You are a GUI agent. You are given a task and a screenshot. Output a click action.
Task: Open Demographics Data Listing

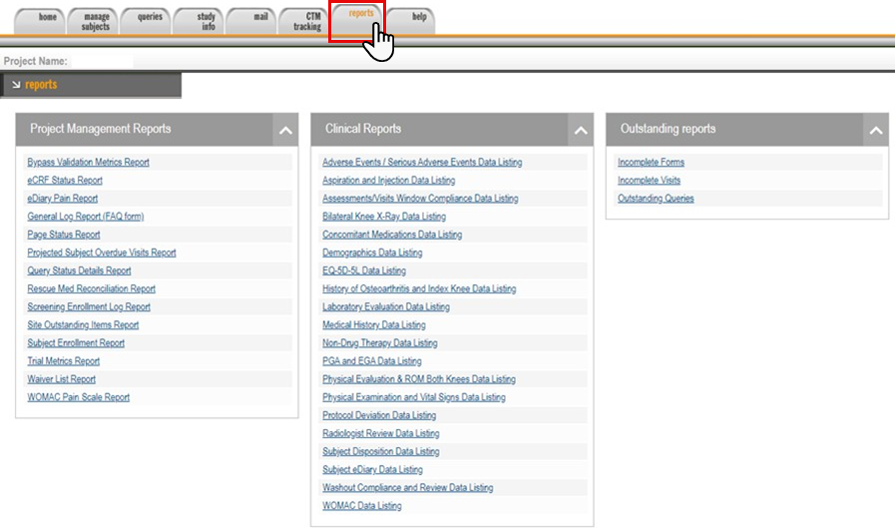[372, 253]
